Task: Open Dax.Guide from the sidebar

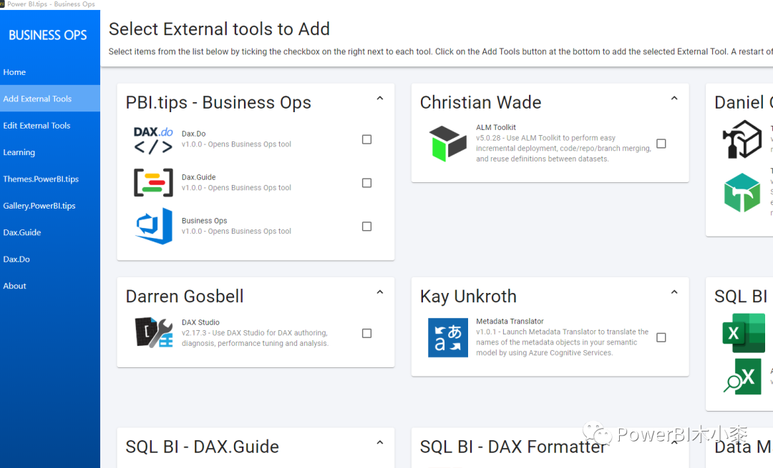Action: (x=50, y=232)
